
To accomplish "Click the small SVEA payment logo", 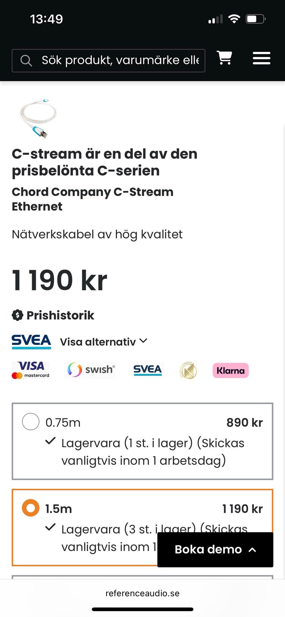I will pyautogui.click(x=148, y=370).
